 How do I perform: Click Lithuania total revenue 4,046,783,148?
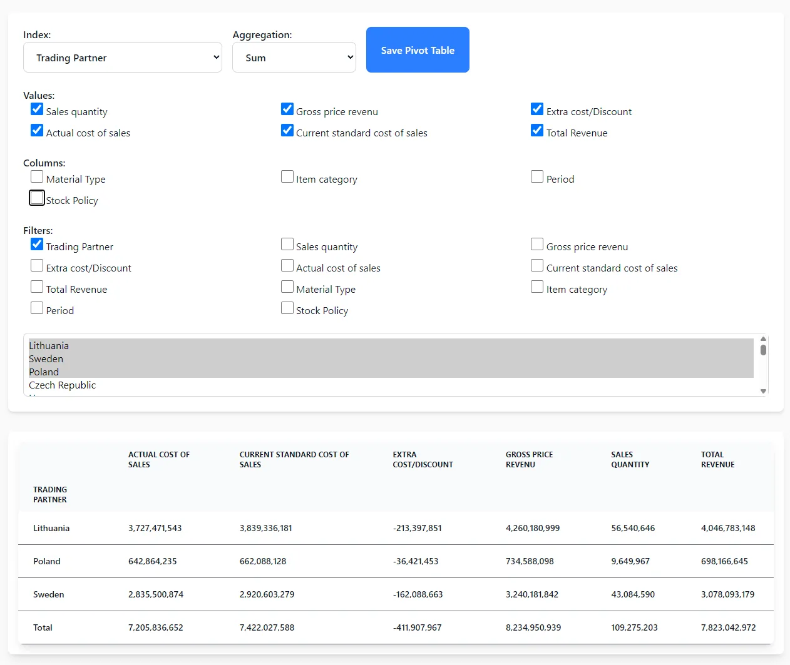(728, 528)
